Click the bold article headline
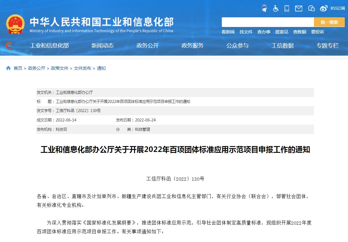The width and height of the screenshot is (348, 242). 175,150
